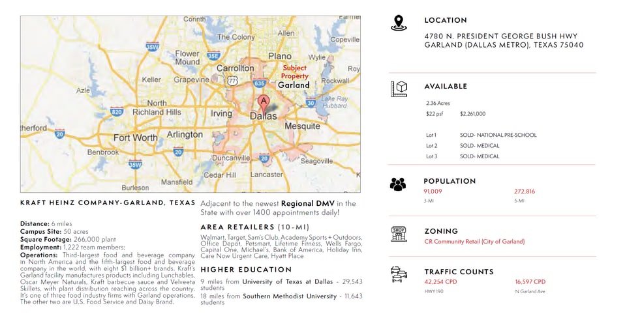Click the Zoning shop storefront icon
The width and height of the screenshot is (642, 314).
[x=398, y=234]
